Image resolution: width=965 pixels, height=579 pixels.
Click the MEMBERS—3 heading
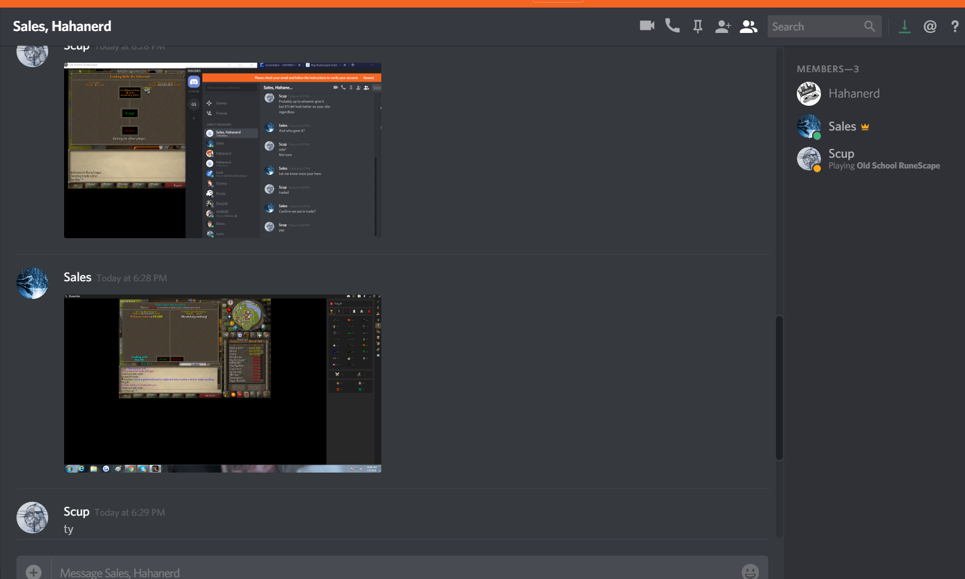pos(827,69)
